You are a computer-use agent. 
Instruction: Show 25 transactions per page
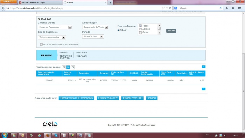click(x=64, y=67)
